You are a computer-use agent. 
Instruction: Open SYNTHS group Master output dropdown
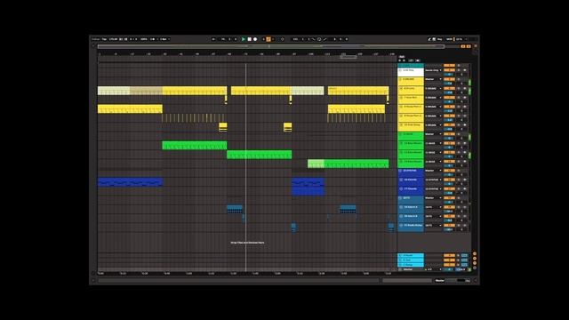pyautogui.click(x=433, y=171)
